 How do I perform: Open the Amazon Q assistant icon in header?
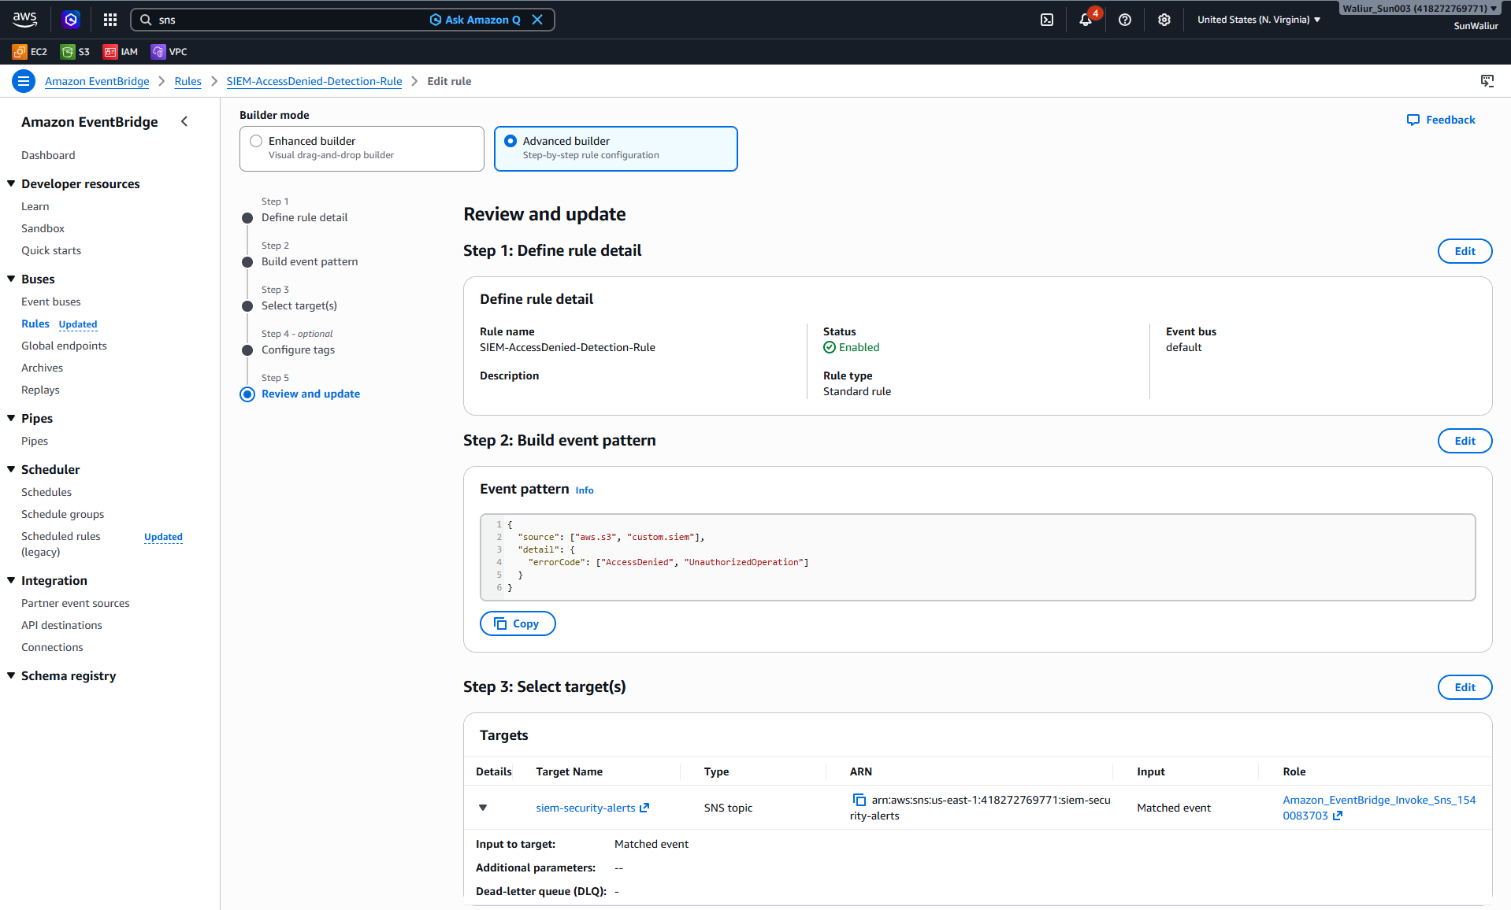point(71,20)
